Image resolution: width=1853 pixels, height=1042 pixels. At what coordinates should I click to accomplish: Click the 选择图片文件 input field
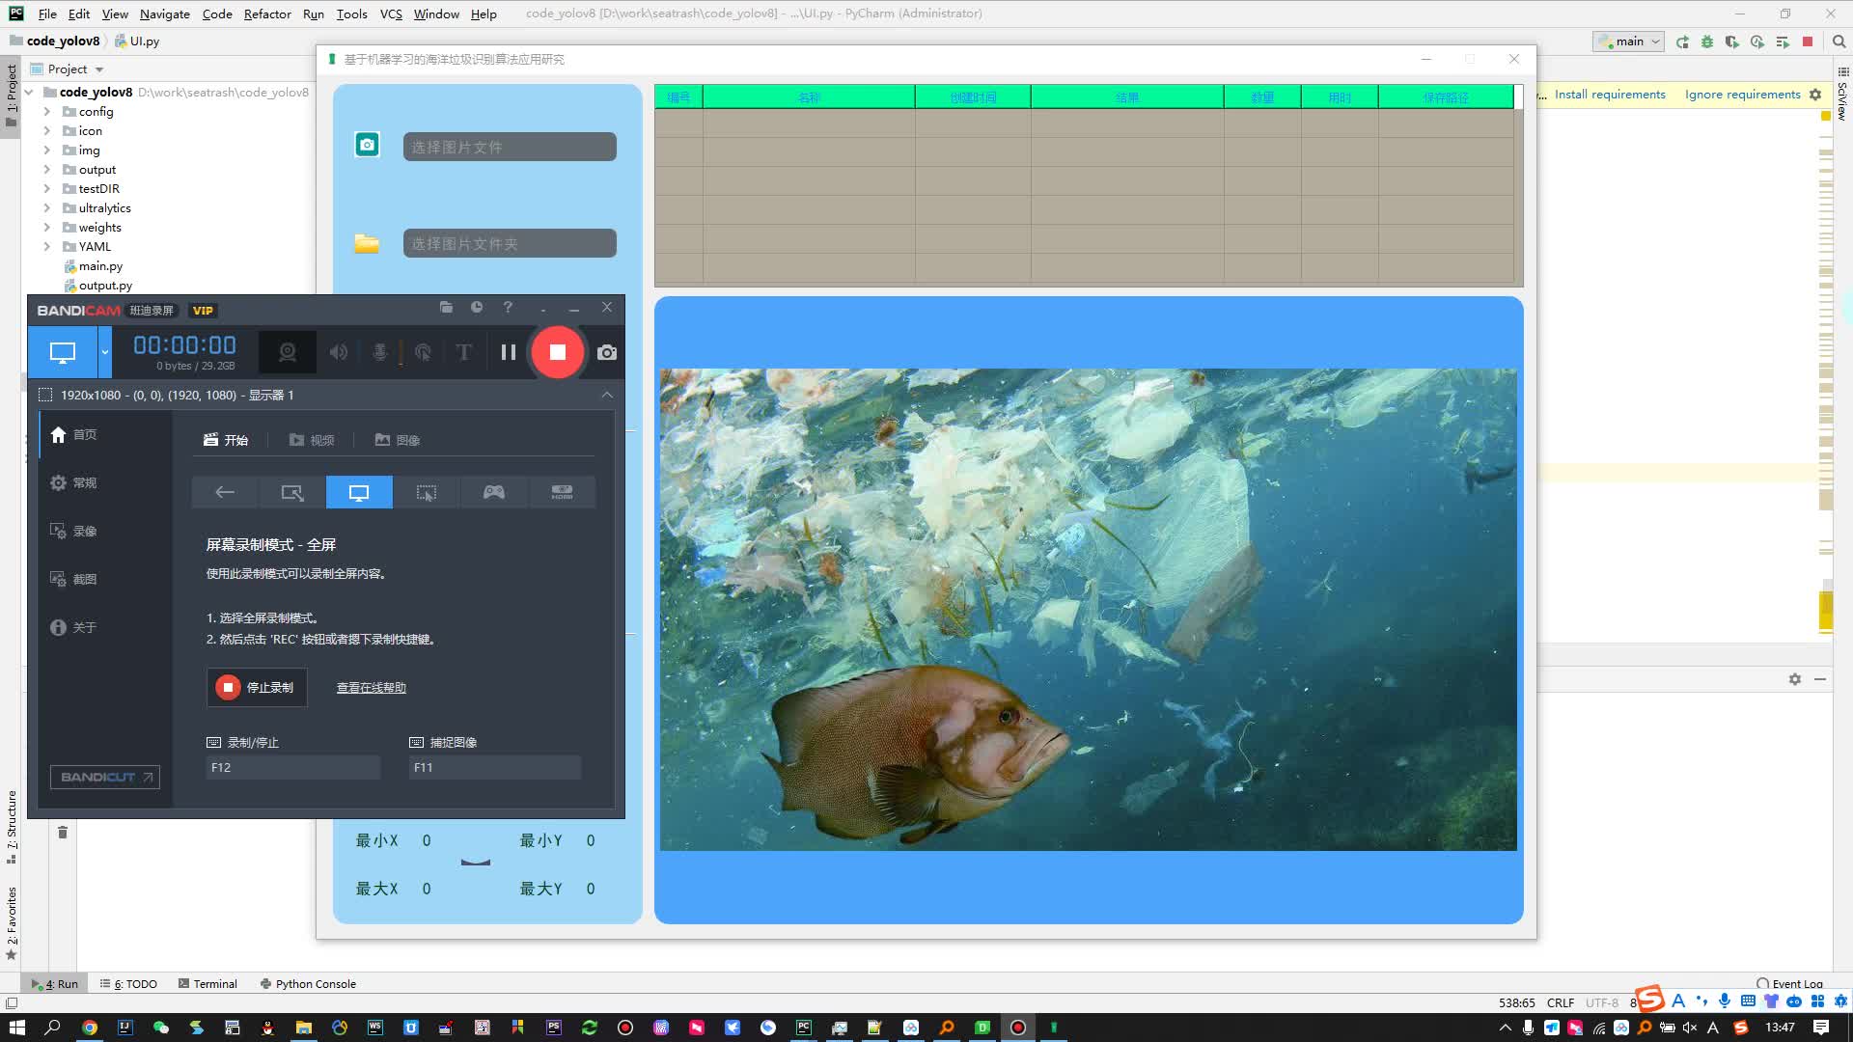point(510,147)
